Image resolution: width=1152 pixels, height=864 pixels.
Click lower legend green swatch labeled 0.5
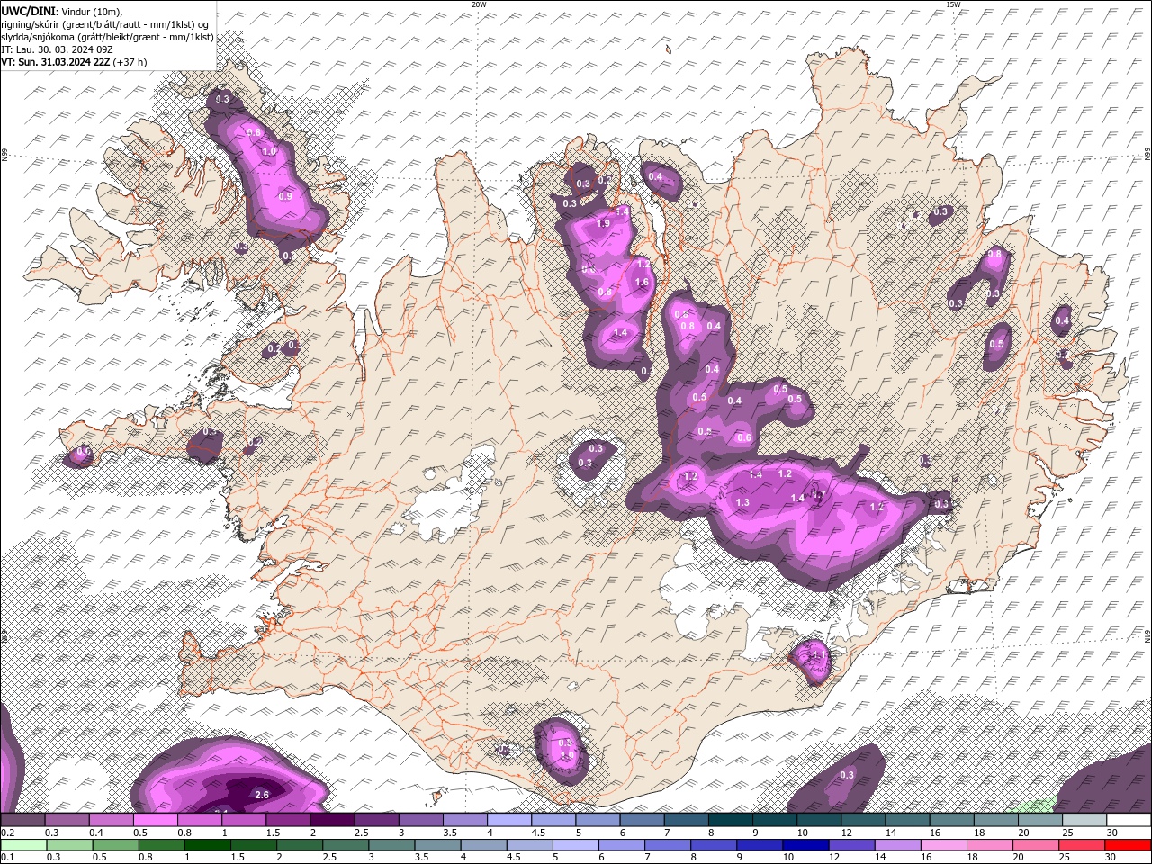click(117, 845)
